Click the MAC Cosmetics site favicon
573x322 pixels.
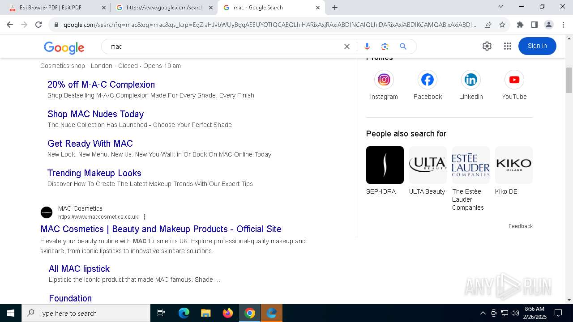tap(47, 212)
